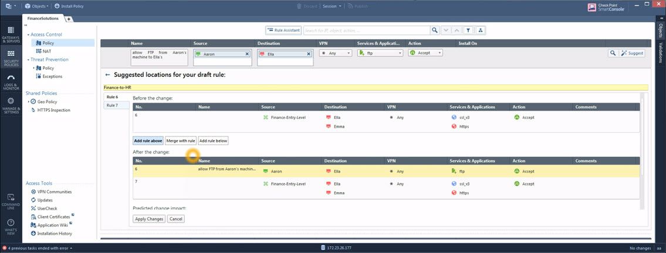
Task: Open the main application menu icon
Action: 11,6
